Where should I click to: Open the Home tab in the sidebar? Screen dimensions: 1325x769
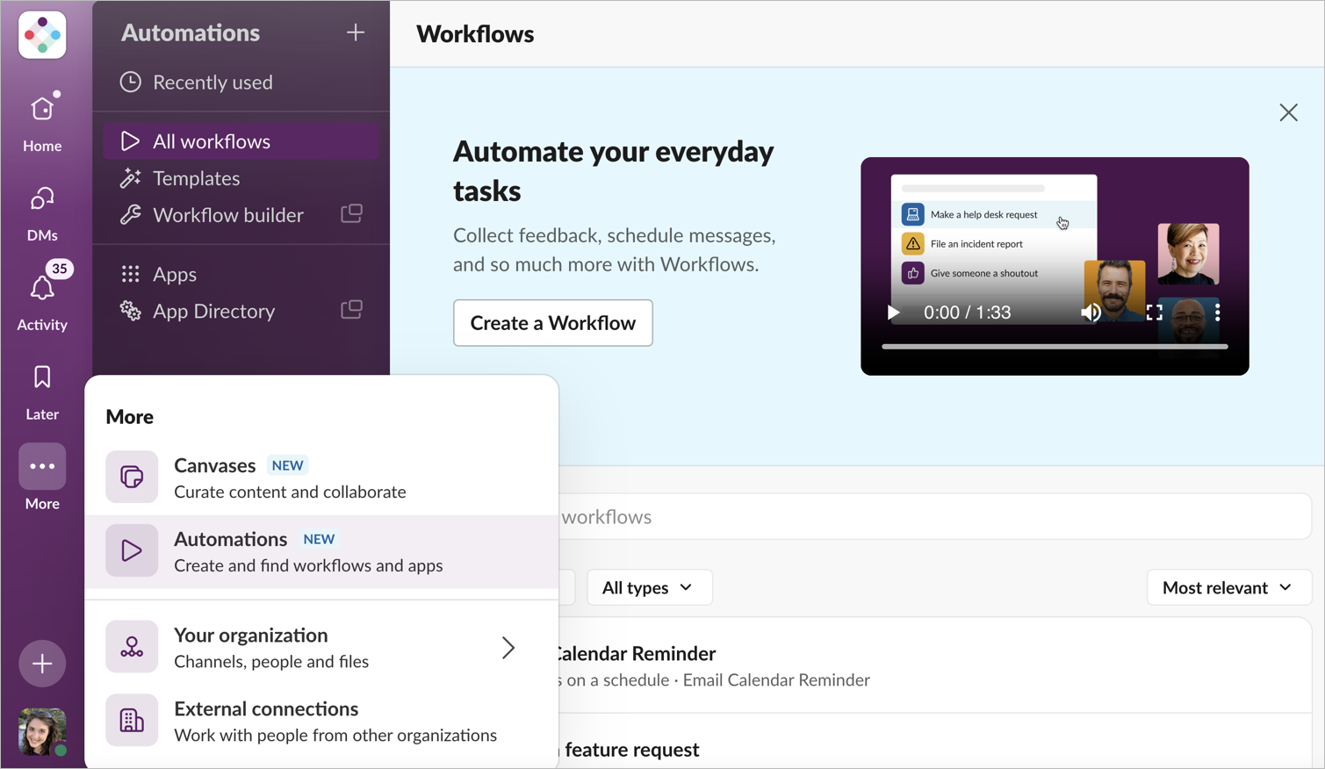tap(42, 123)
